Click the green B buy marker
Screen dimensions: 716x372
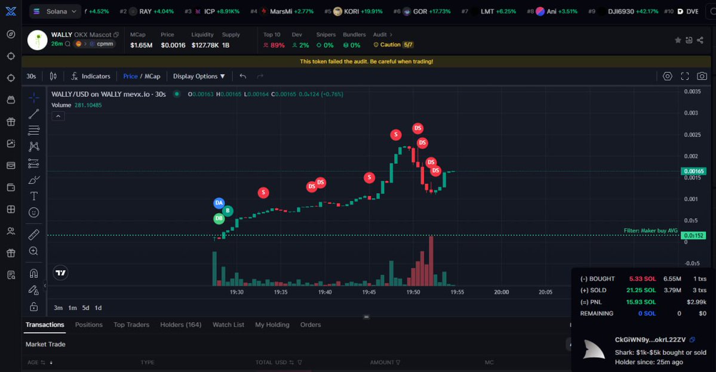(228, 210)
